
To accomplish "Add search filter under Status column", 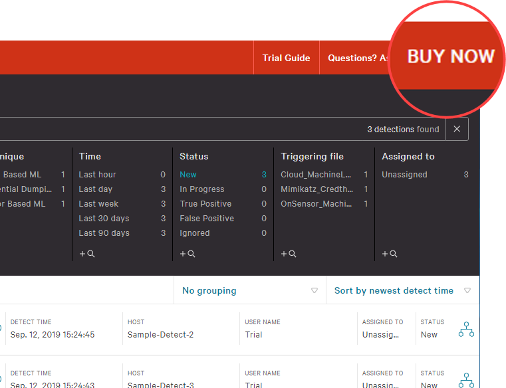I will pos(188,254).
